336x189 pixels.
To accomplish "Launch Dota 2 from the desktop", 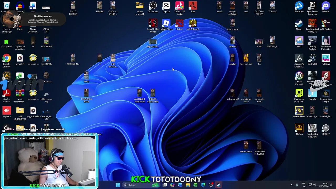I will (x=180, y=25).
